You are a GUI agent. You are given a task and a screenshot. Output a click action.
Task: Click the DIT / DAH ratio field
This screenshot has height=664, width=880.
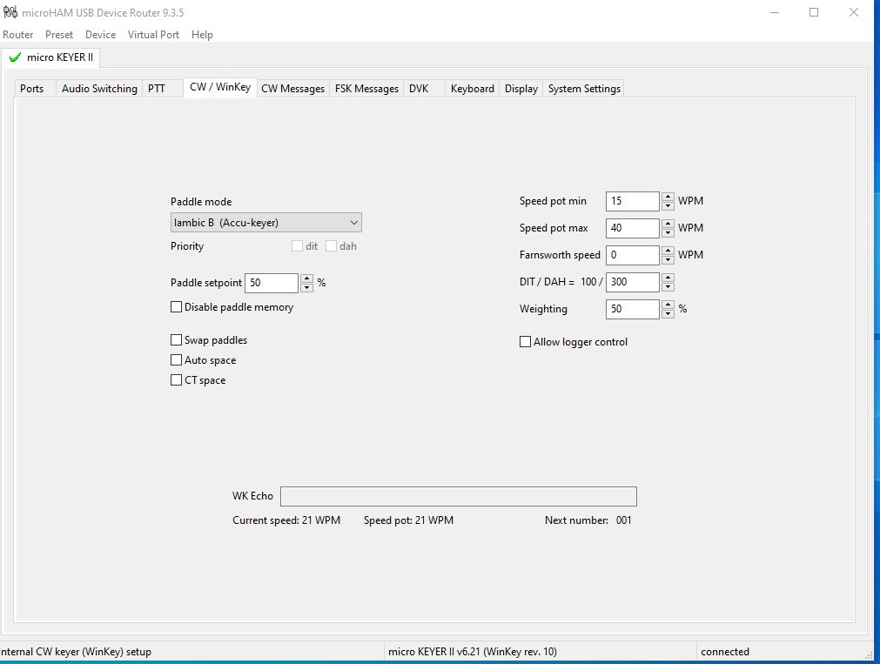[x=633, y=282]
